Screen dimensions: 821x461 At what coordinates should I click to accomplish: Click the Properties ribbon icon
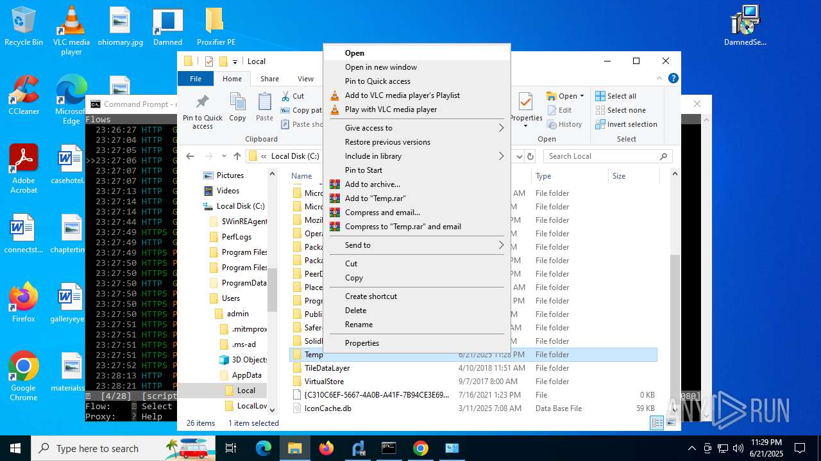point(526,110)
